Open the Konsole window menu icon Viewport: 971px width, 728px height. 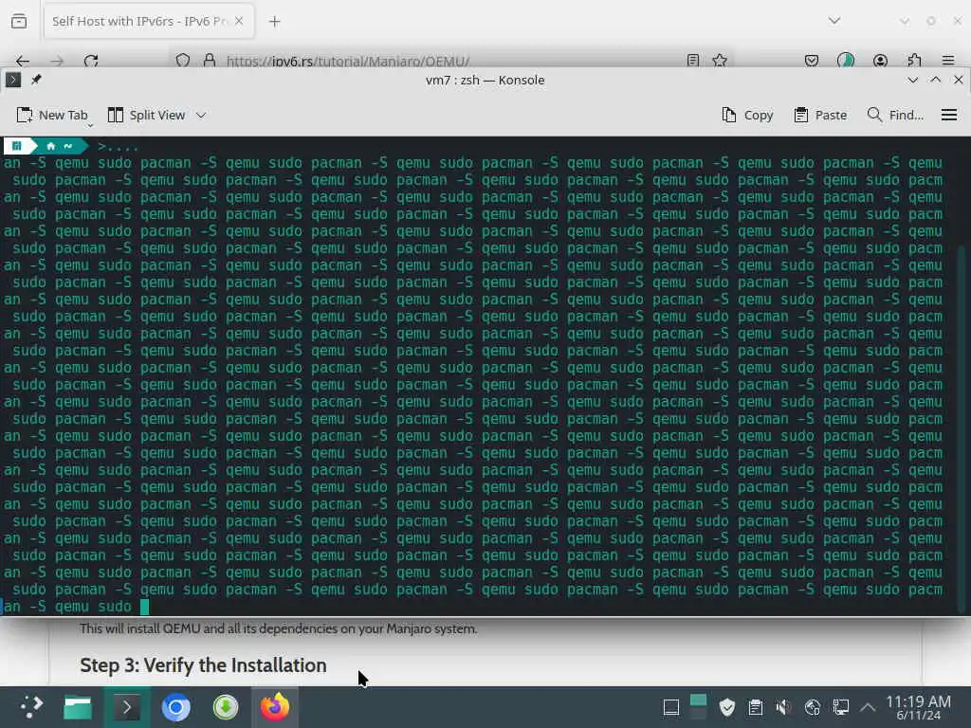[13, 80]
